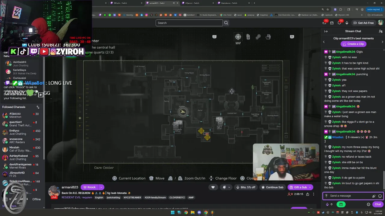Open the user avatar menu
The width and height of the screenshot is (385, 216).
click(380, 23)
